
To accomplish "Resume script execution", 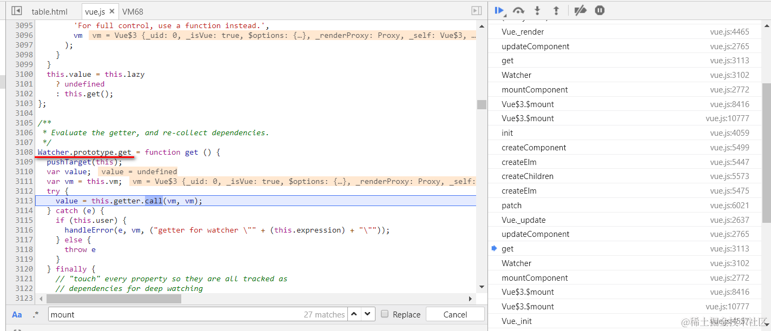I will coord(500,10).
